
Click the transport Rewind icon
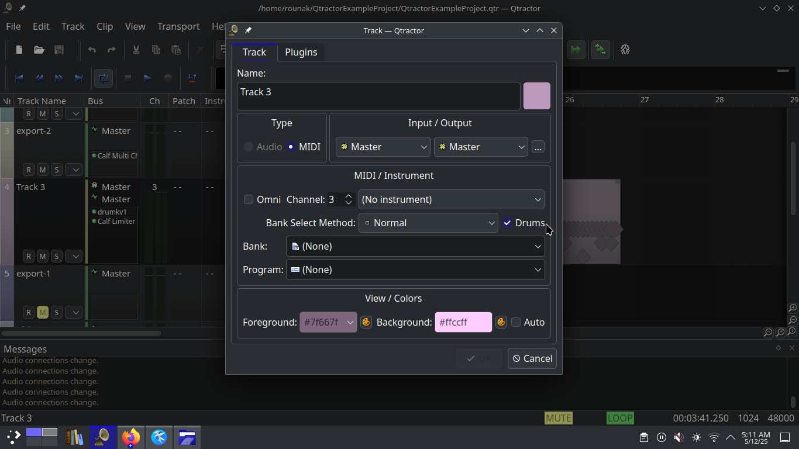(39, 78)
